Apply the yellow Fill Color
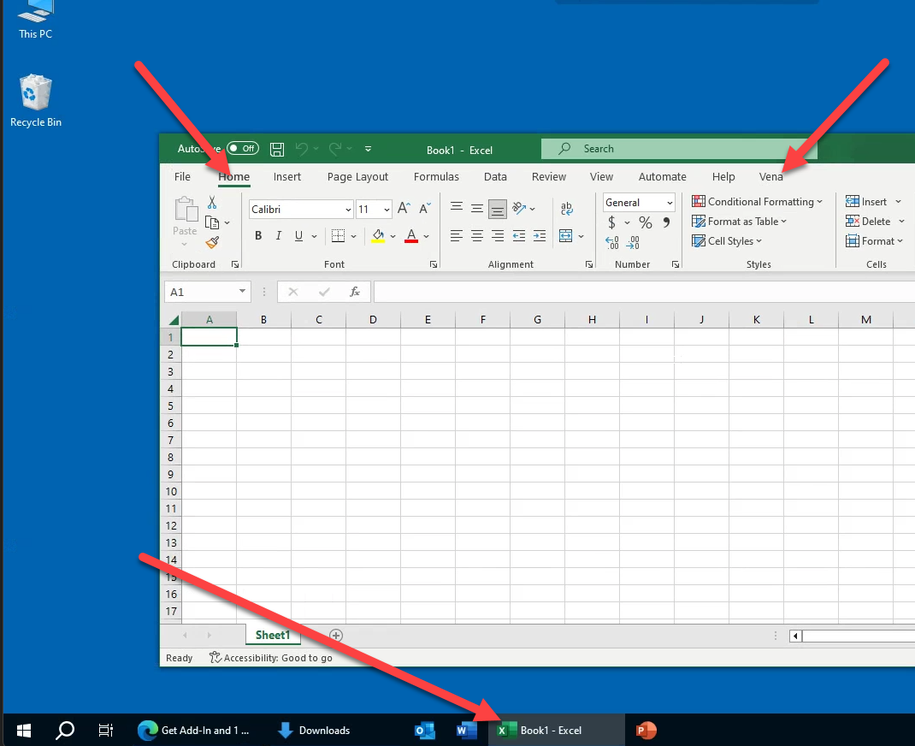The width and height of the screenshot is (915, 746). pos(378,236)
